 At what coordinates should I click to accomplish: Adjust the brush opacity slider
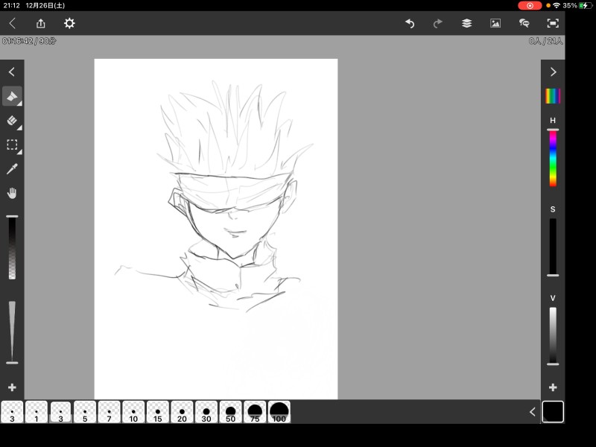click(x=12, y=247)
